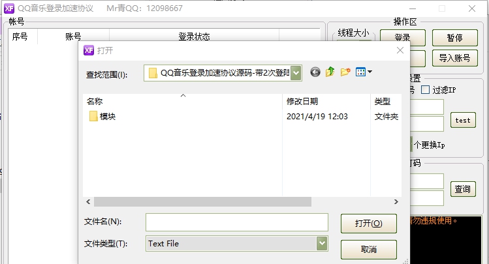Click the XF app icon in main title bar
The image size is (489, 264).
[x=8, y=8]
